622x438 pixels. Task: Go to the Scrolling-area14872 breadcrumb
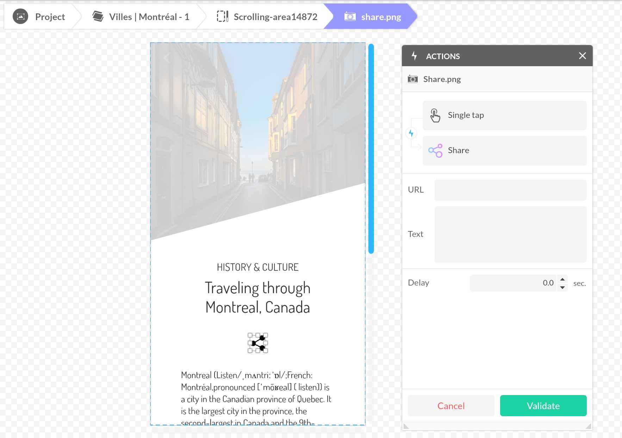point(267,17)
